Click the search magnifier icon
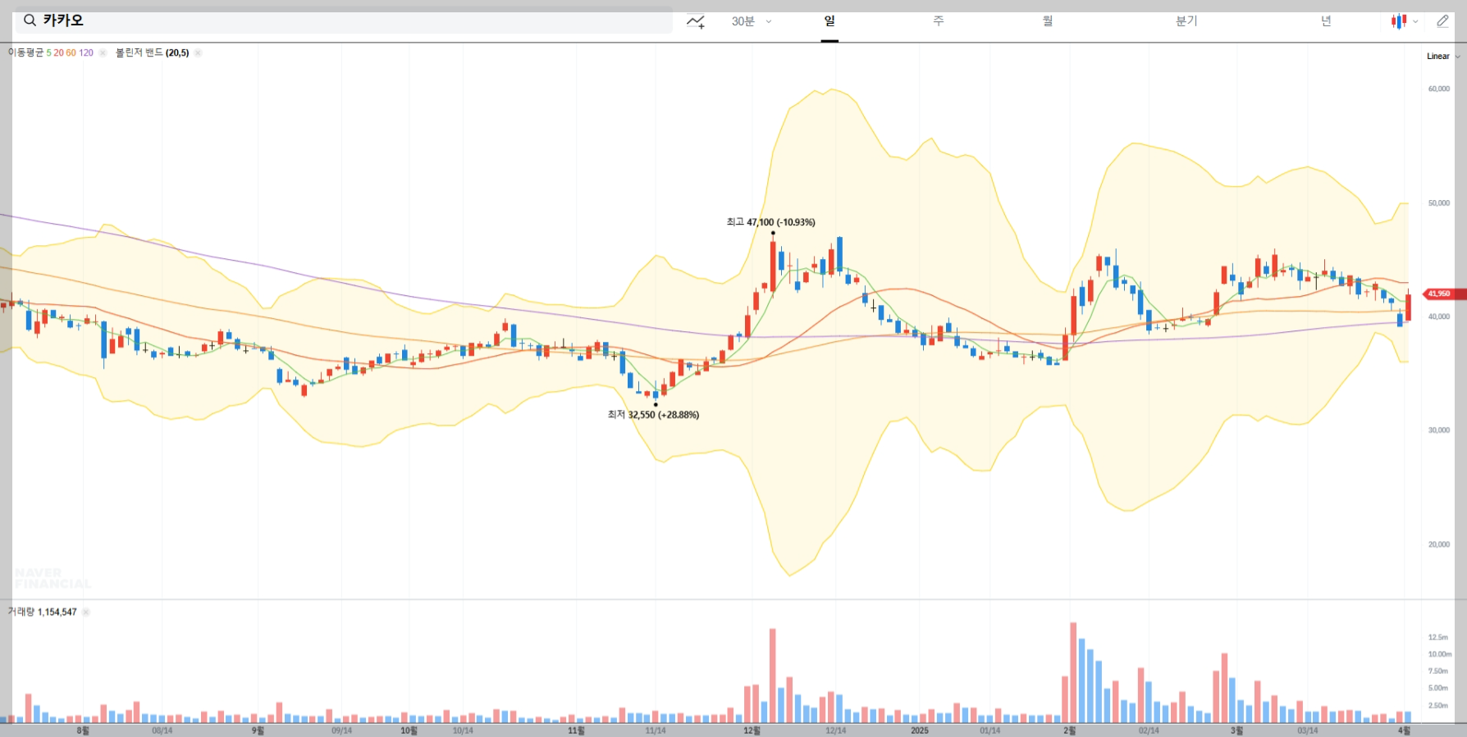 [30, 20]
